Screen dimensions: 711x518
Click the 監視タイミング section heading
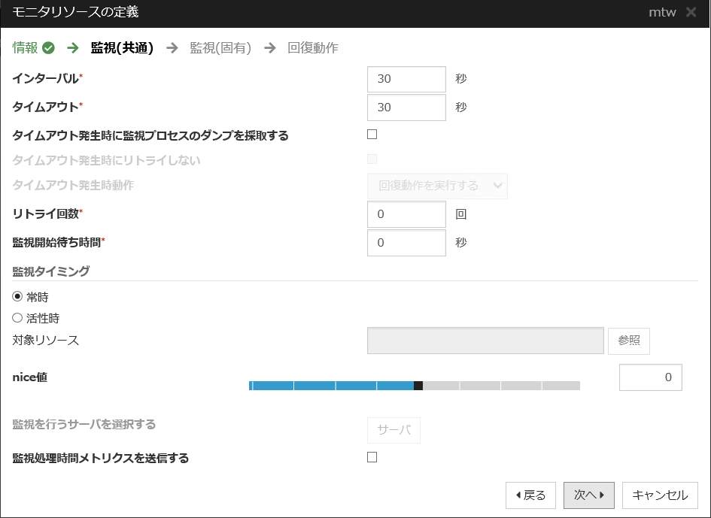[x=51, y=271]
